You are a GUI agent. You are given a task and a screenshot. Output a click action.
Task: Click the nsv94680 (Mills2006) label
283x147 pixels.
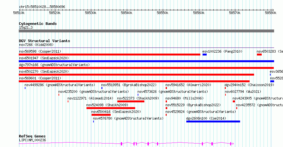184,98
